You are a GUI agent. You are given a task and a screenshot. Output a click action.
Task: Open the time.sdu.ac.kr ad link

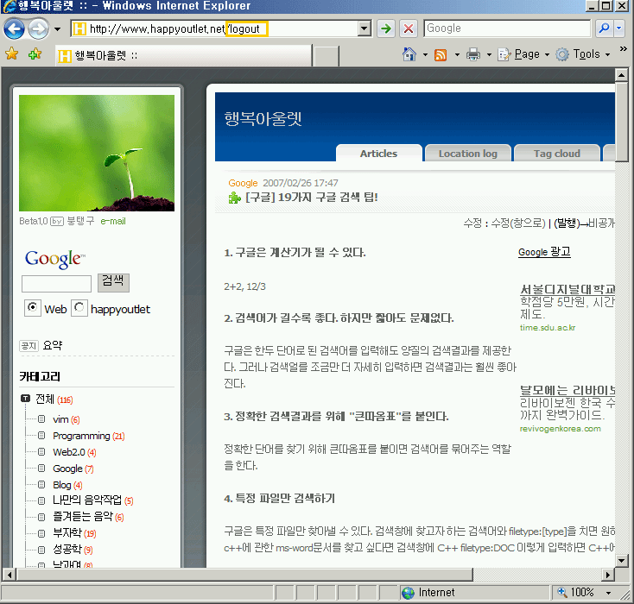(548, 328)
